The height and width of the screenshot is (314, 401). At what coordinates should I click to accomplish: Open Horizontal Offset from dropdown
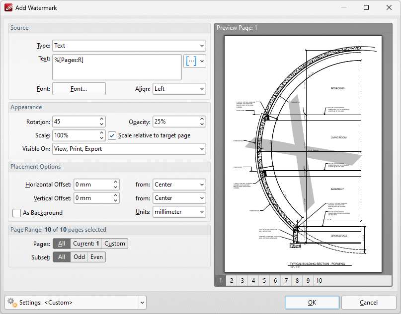point(179,185)
